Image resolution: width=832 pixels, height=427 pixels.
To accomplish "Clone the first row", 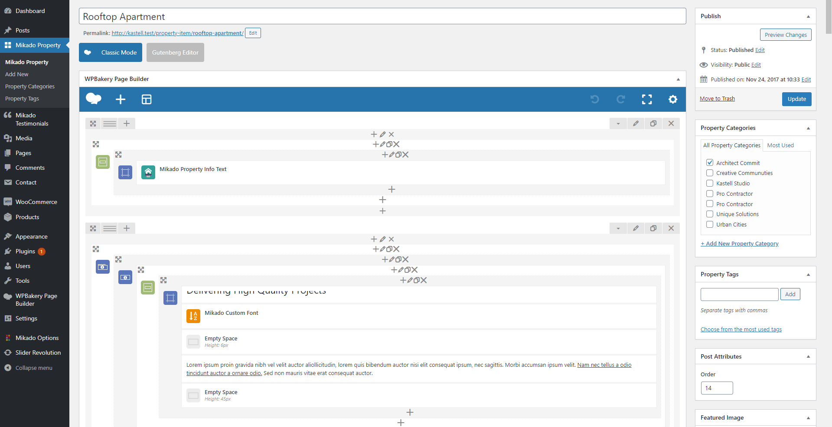I will click(x=653, y=123).
